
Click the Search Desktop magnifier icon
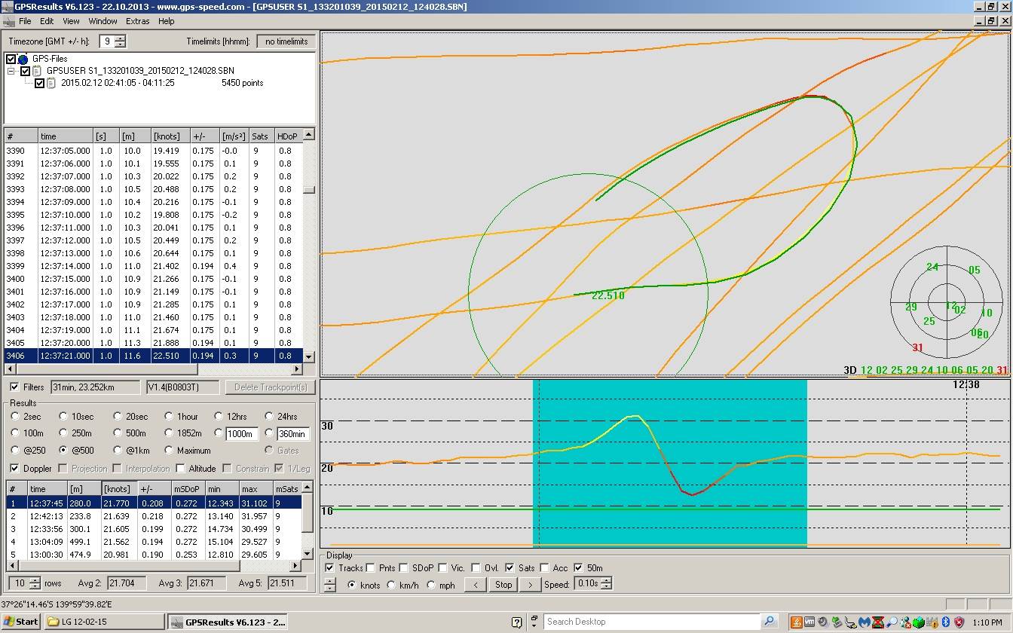[x=769, y=622]
